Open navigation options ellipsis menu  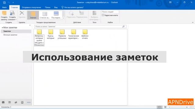click(x=29, y=102)
